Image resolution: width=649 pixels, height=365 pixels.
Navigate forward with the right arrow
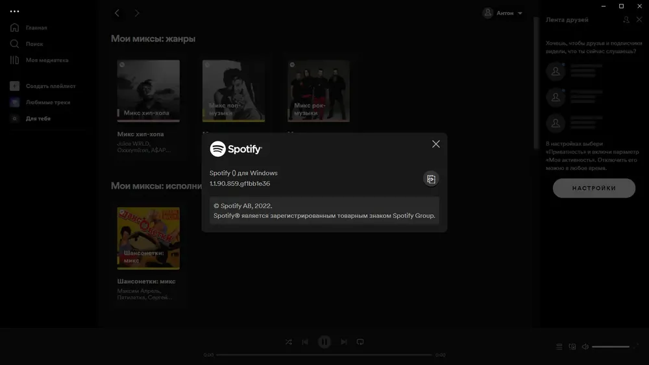[137, 13]
